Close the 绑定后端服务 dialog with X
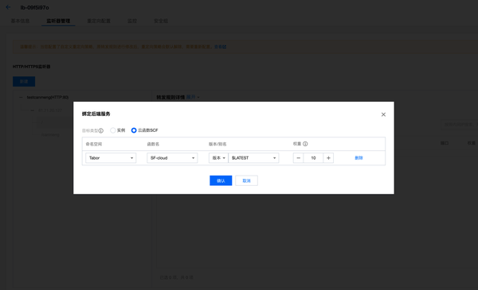The image size is (478, 290). [383, 114]
